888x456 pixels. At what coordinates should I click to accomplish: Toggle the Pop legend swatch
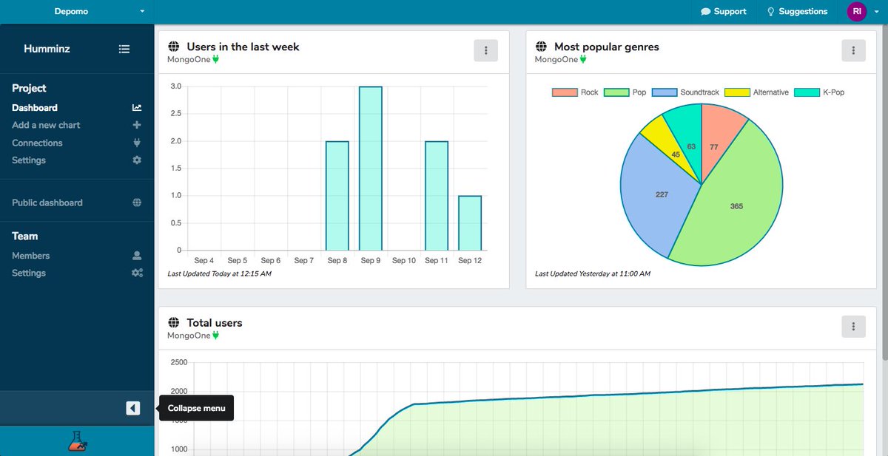(x=616, y=92)
